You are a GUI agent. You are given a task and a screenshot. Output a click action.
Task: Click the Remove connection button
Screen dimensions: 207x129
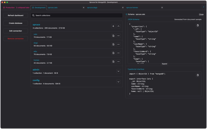[x=16, y=38]
